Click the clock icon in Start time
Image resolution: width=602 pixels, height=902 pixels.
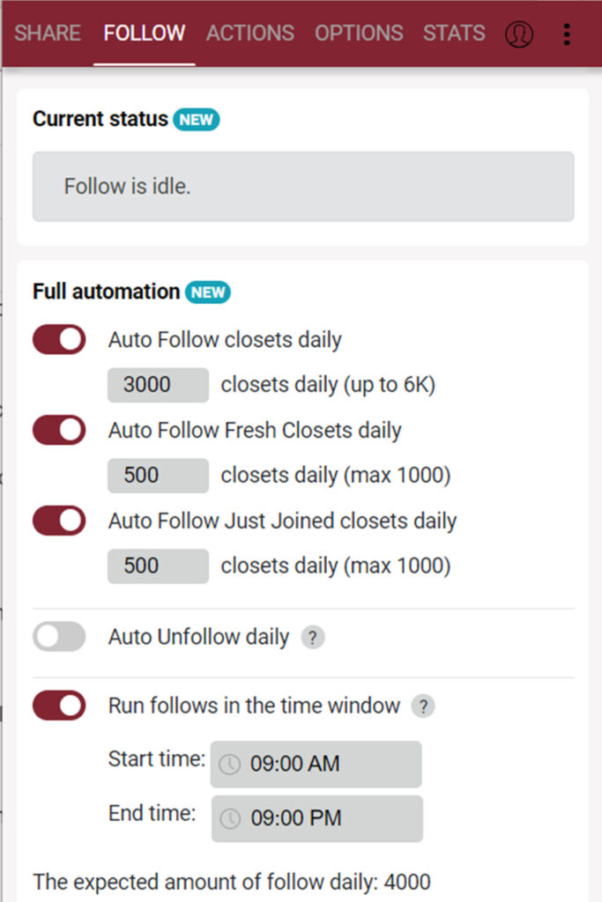click(230, 764)
